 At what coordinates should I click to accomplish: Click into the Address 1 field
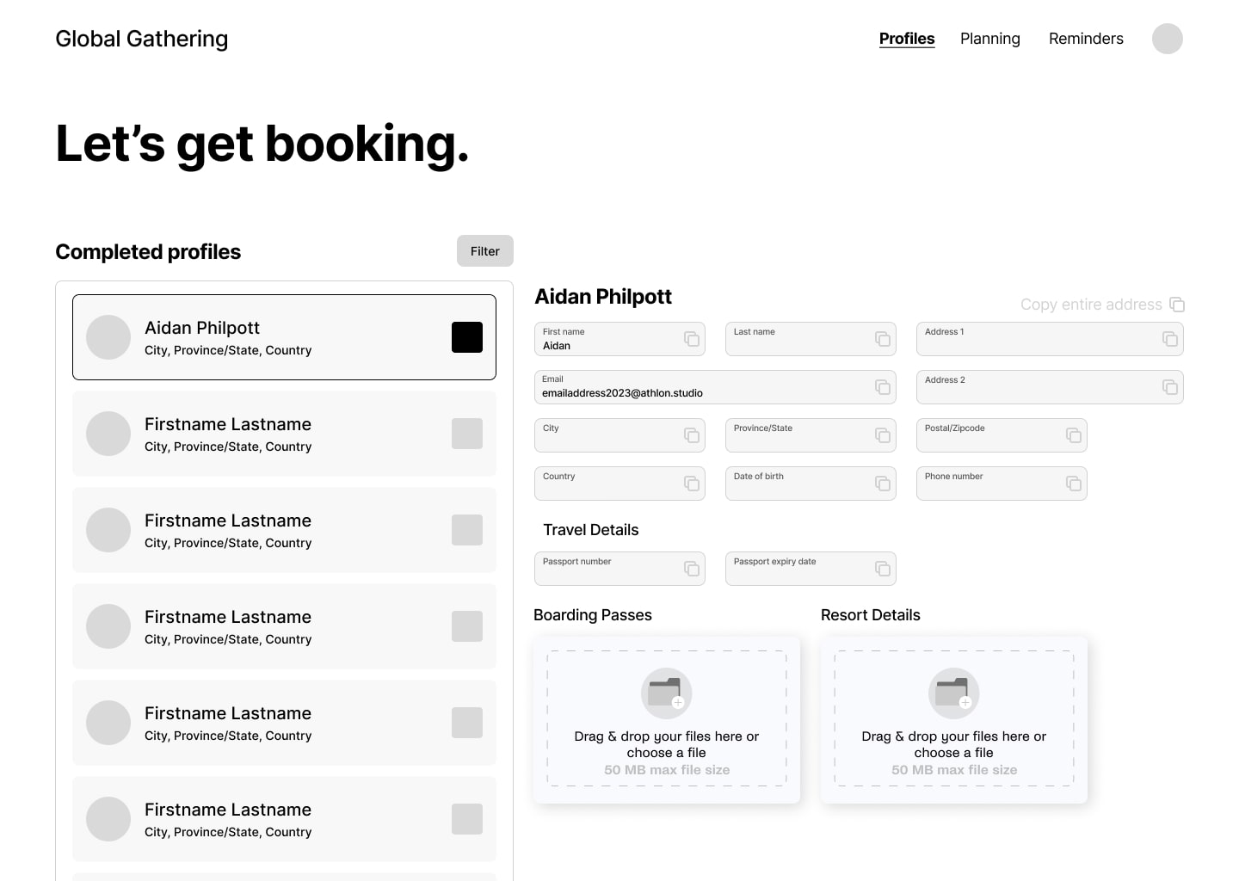[1050, 339]
